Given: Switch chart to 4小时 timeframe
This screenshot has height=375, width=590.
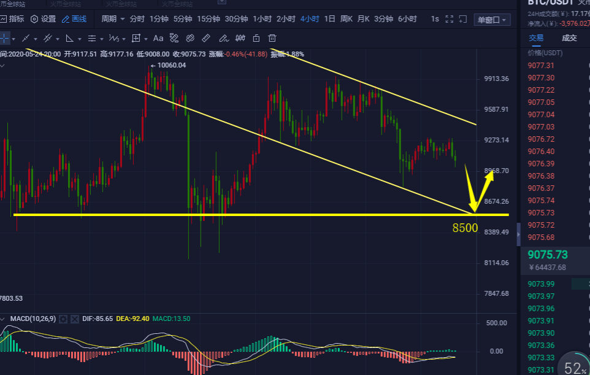Looking at the screenshot, I should coord(310,18).
